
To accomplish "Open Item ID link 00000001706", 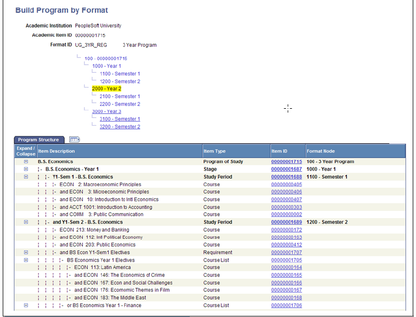I will (287, 306).
